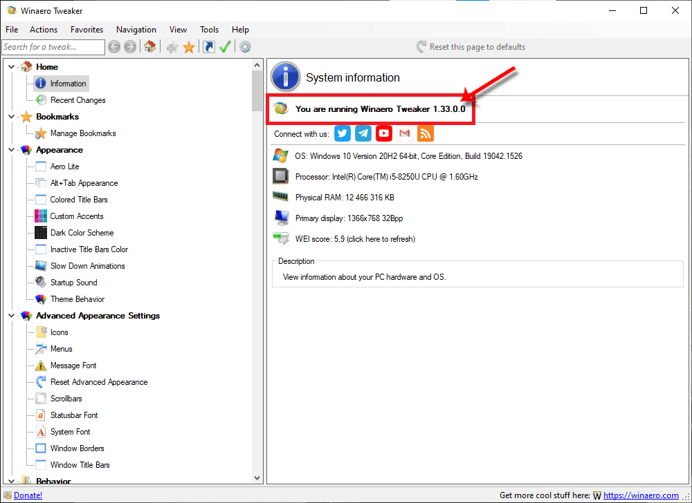Click the green checkmark toolbar icon

pyautogui.click(x=225, y=47)
